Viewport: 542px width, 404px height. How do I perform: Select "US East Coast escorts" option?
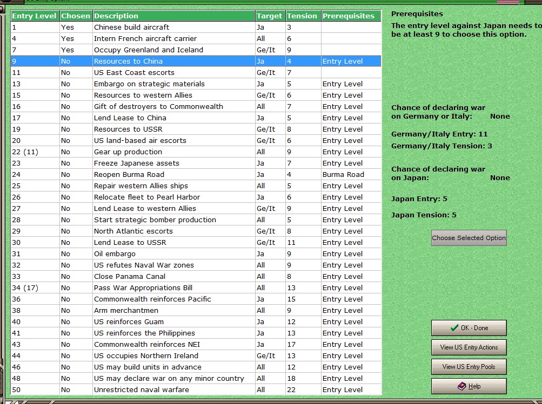[196, 72]
